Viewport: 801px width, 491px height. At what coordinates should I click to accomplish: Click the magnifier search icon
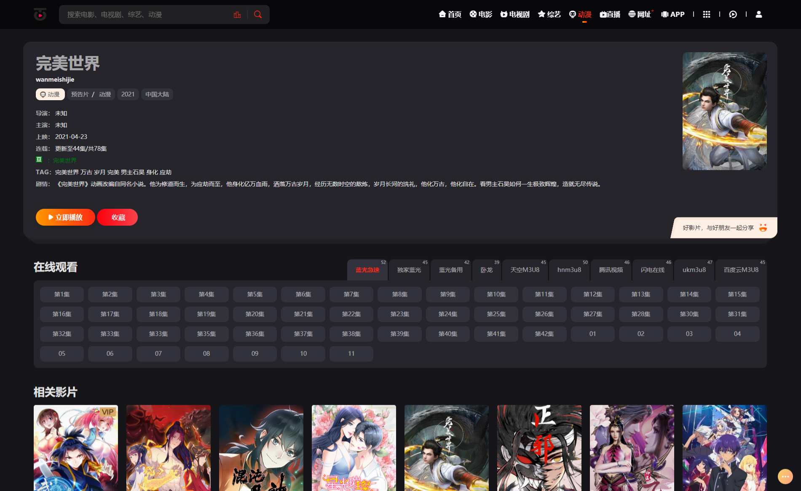(x=258, y=15)
